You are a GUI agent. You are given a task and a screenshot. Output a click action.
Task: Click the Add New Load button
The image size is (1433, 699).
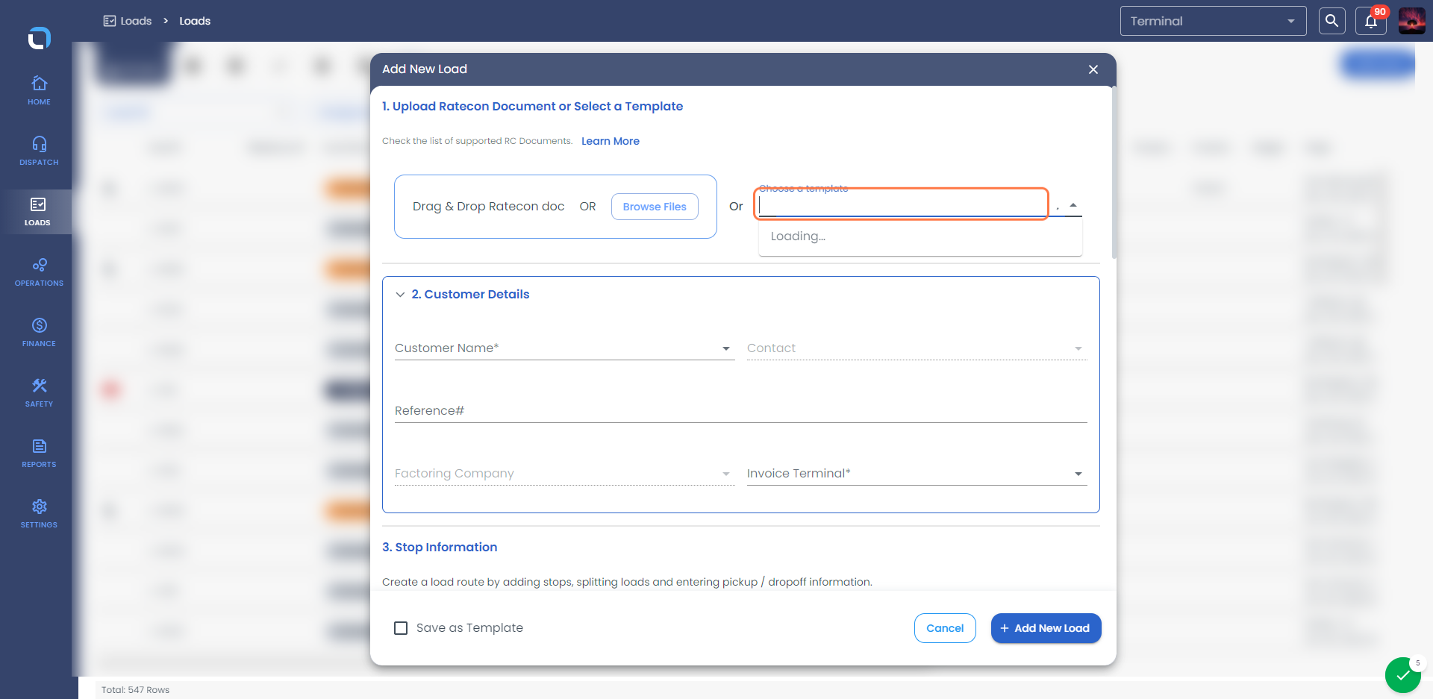pos(1046,628)
